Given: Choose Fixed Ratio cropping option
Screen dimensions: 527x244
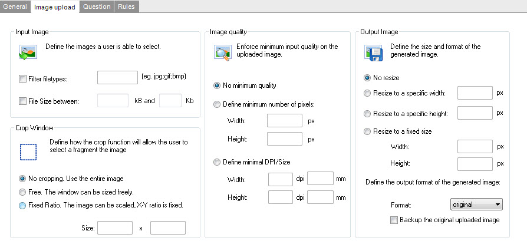Looking at the screenshot, I should tap(23, 205).
